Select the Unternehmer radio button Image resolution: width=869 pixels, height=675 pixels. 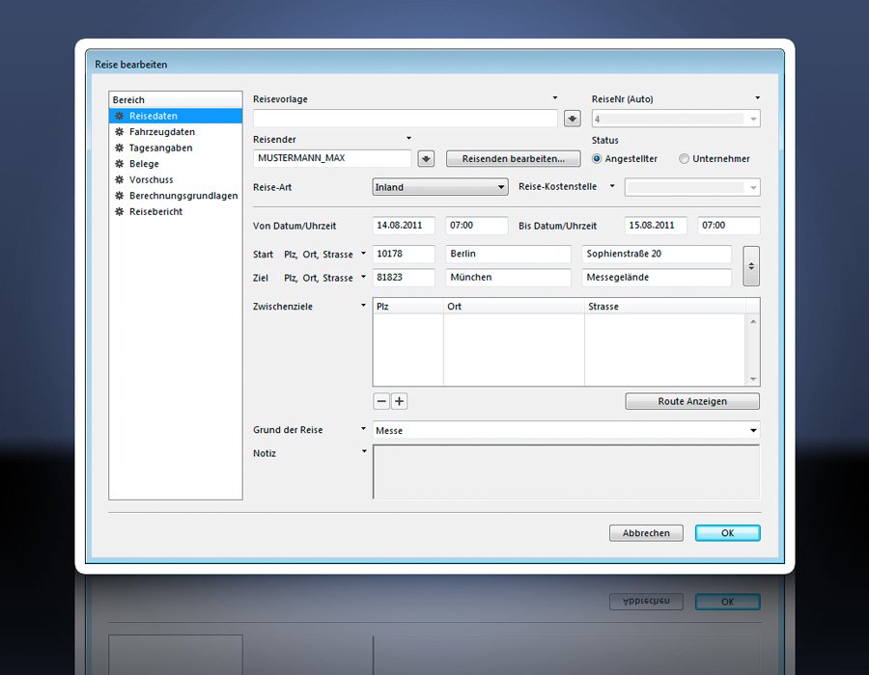point(684,159)
